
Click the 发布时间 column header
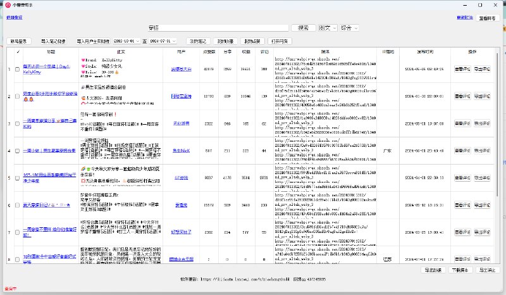(x=424, y=52)
